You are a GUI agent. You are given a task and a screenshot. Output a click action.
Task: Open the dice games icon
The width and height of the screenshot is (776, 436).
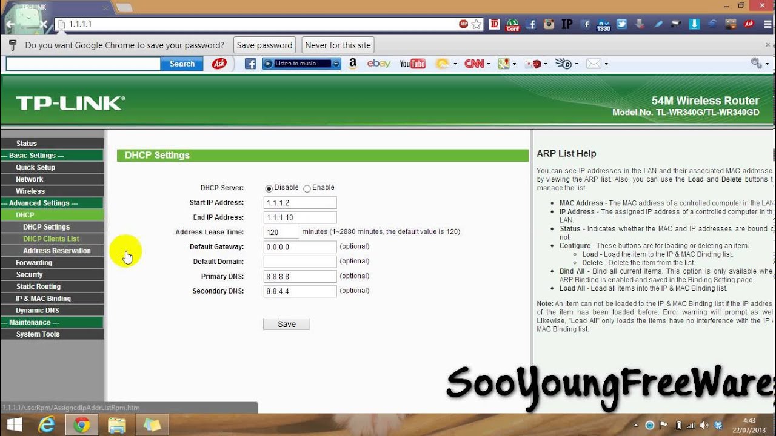pyautogui.click(x=534, y=64)
